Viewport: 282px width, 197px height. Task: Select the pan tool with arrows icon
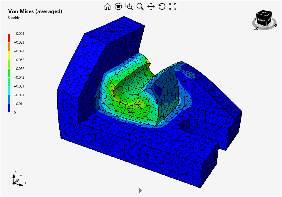click(151, 6)
